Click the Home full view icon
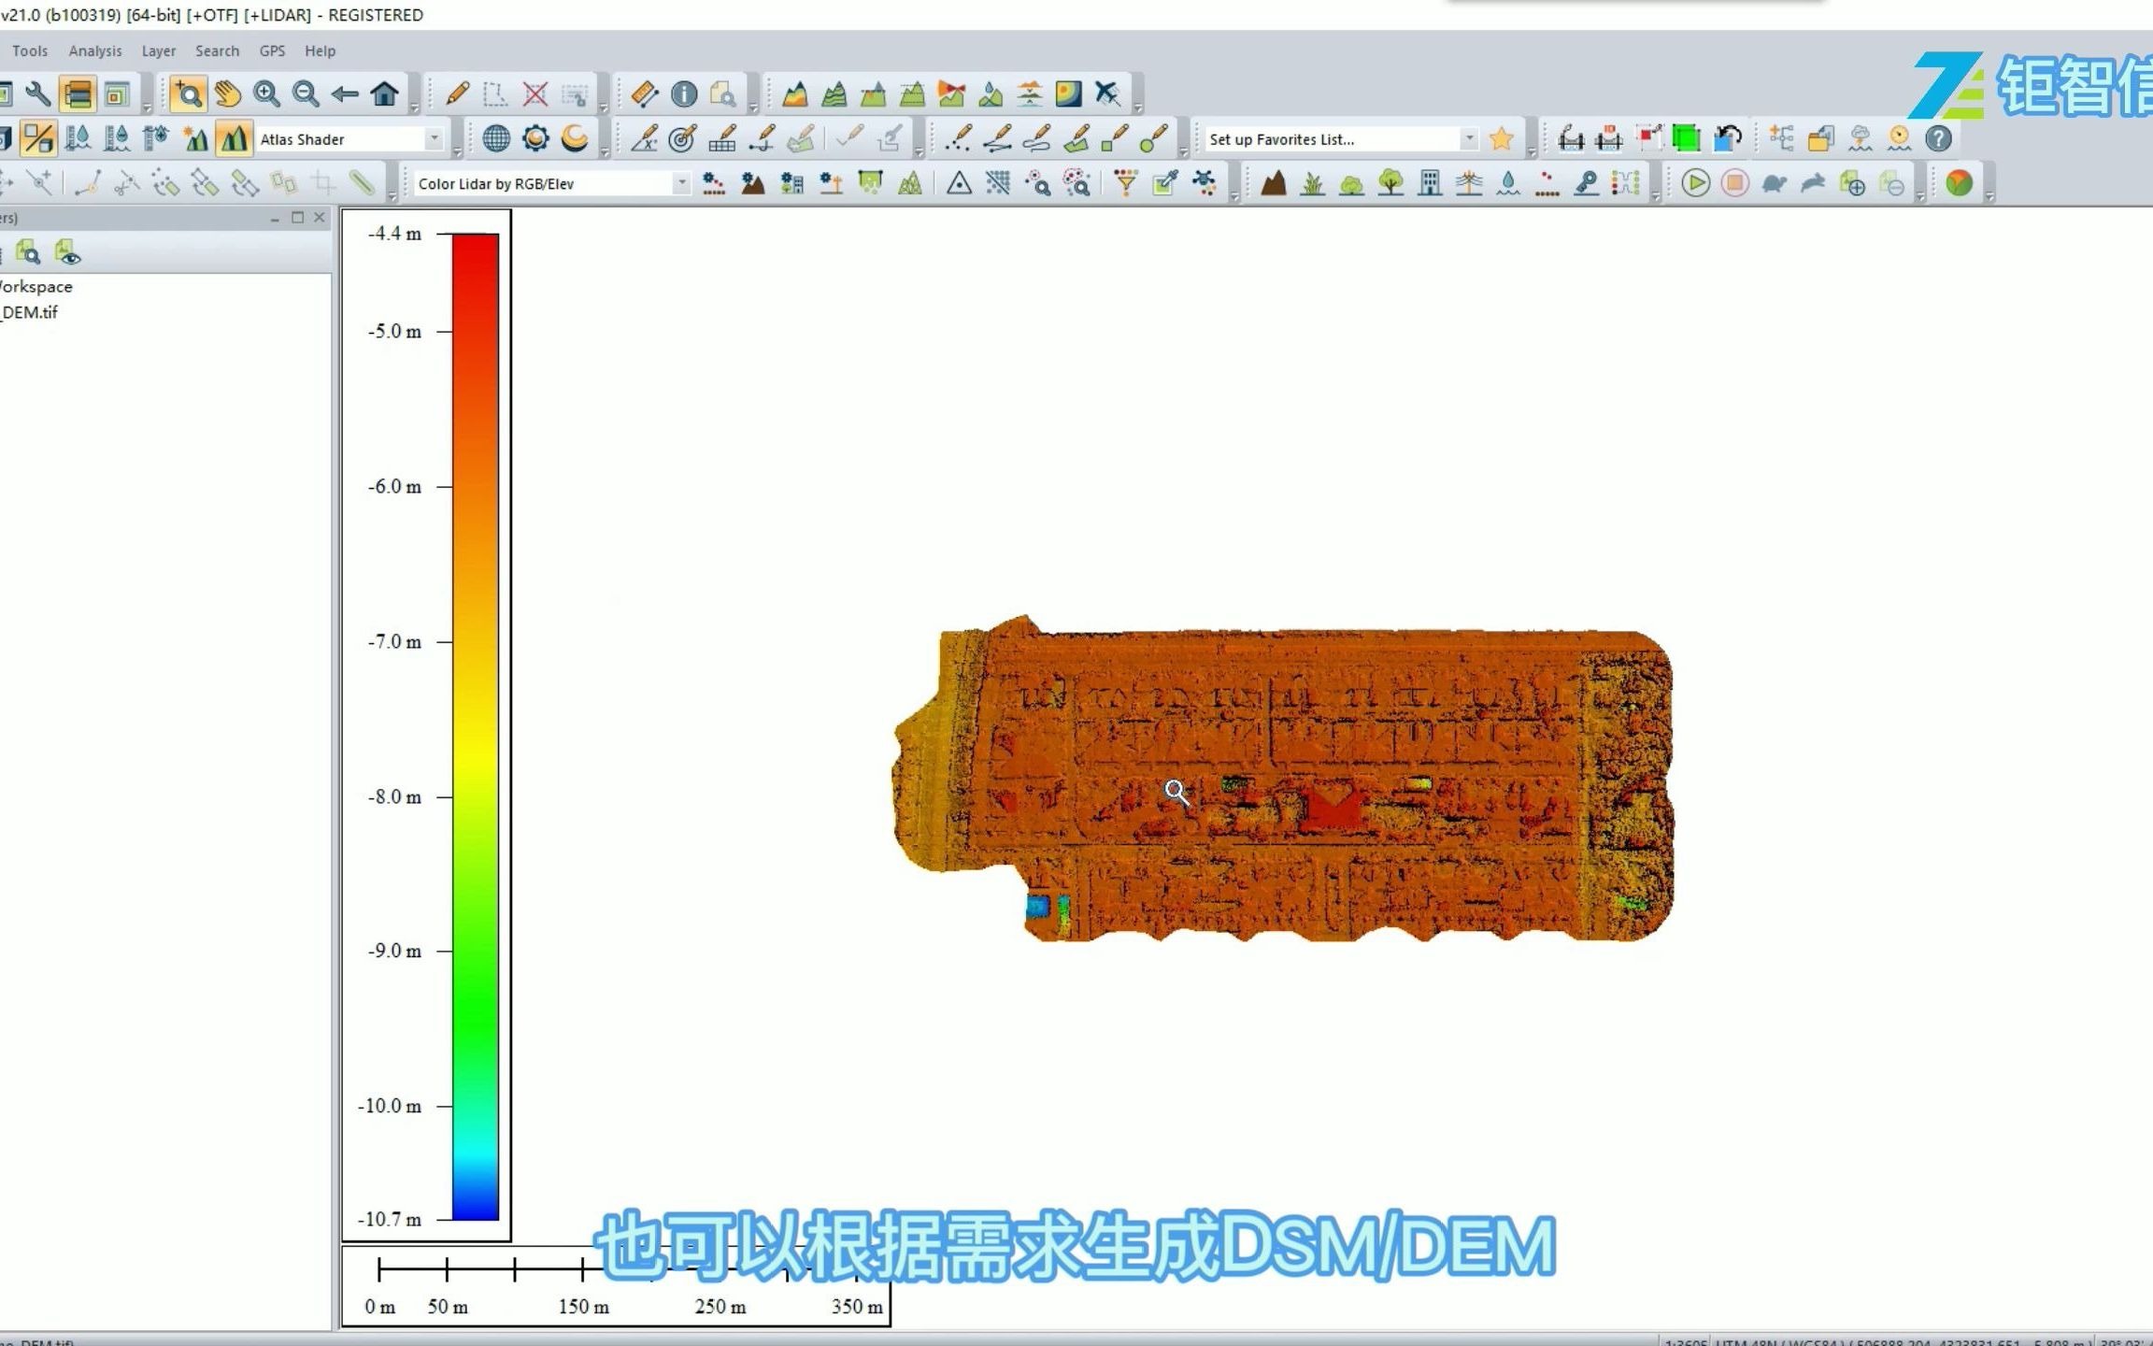 [x=384, y=93]
